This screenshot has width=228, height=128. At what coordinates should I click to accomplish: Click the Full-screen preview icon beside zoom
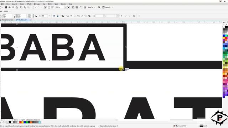point(68,7)
